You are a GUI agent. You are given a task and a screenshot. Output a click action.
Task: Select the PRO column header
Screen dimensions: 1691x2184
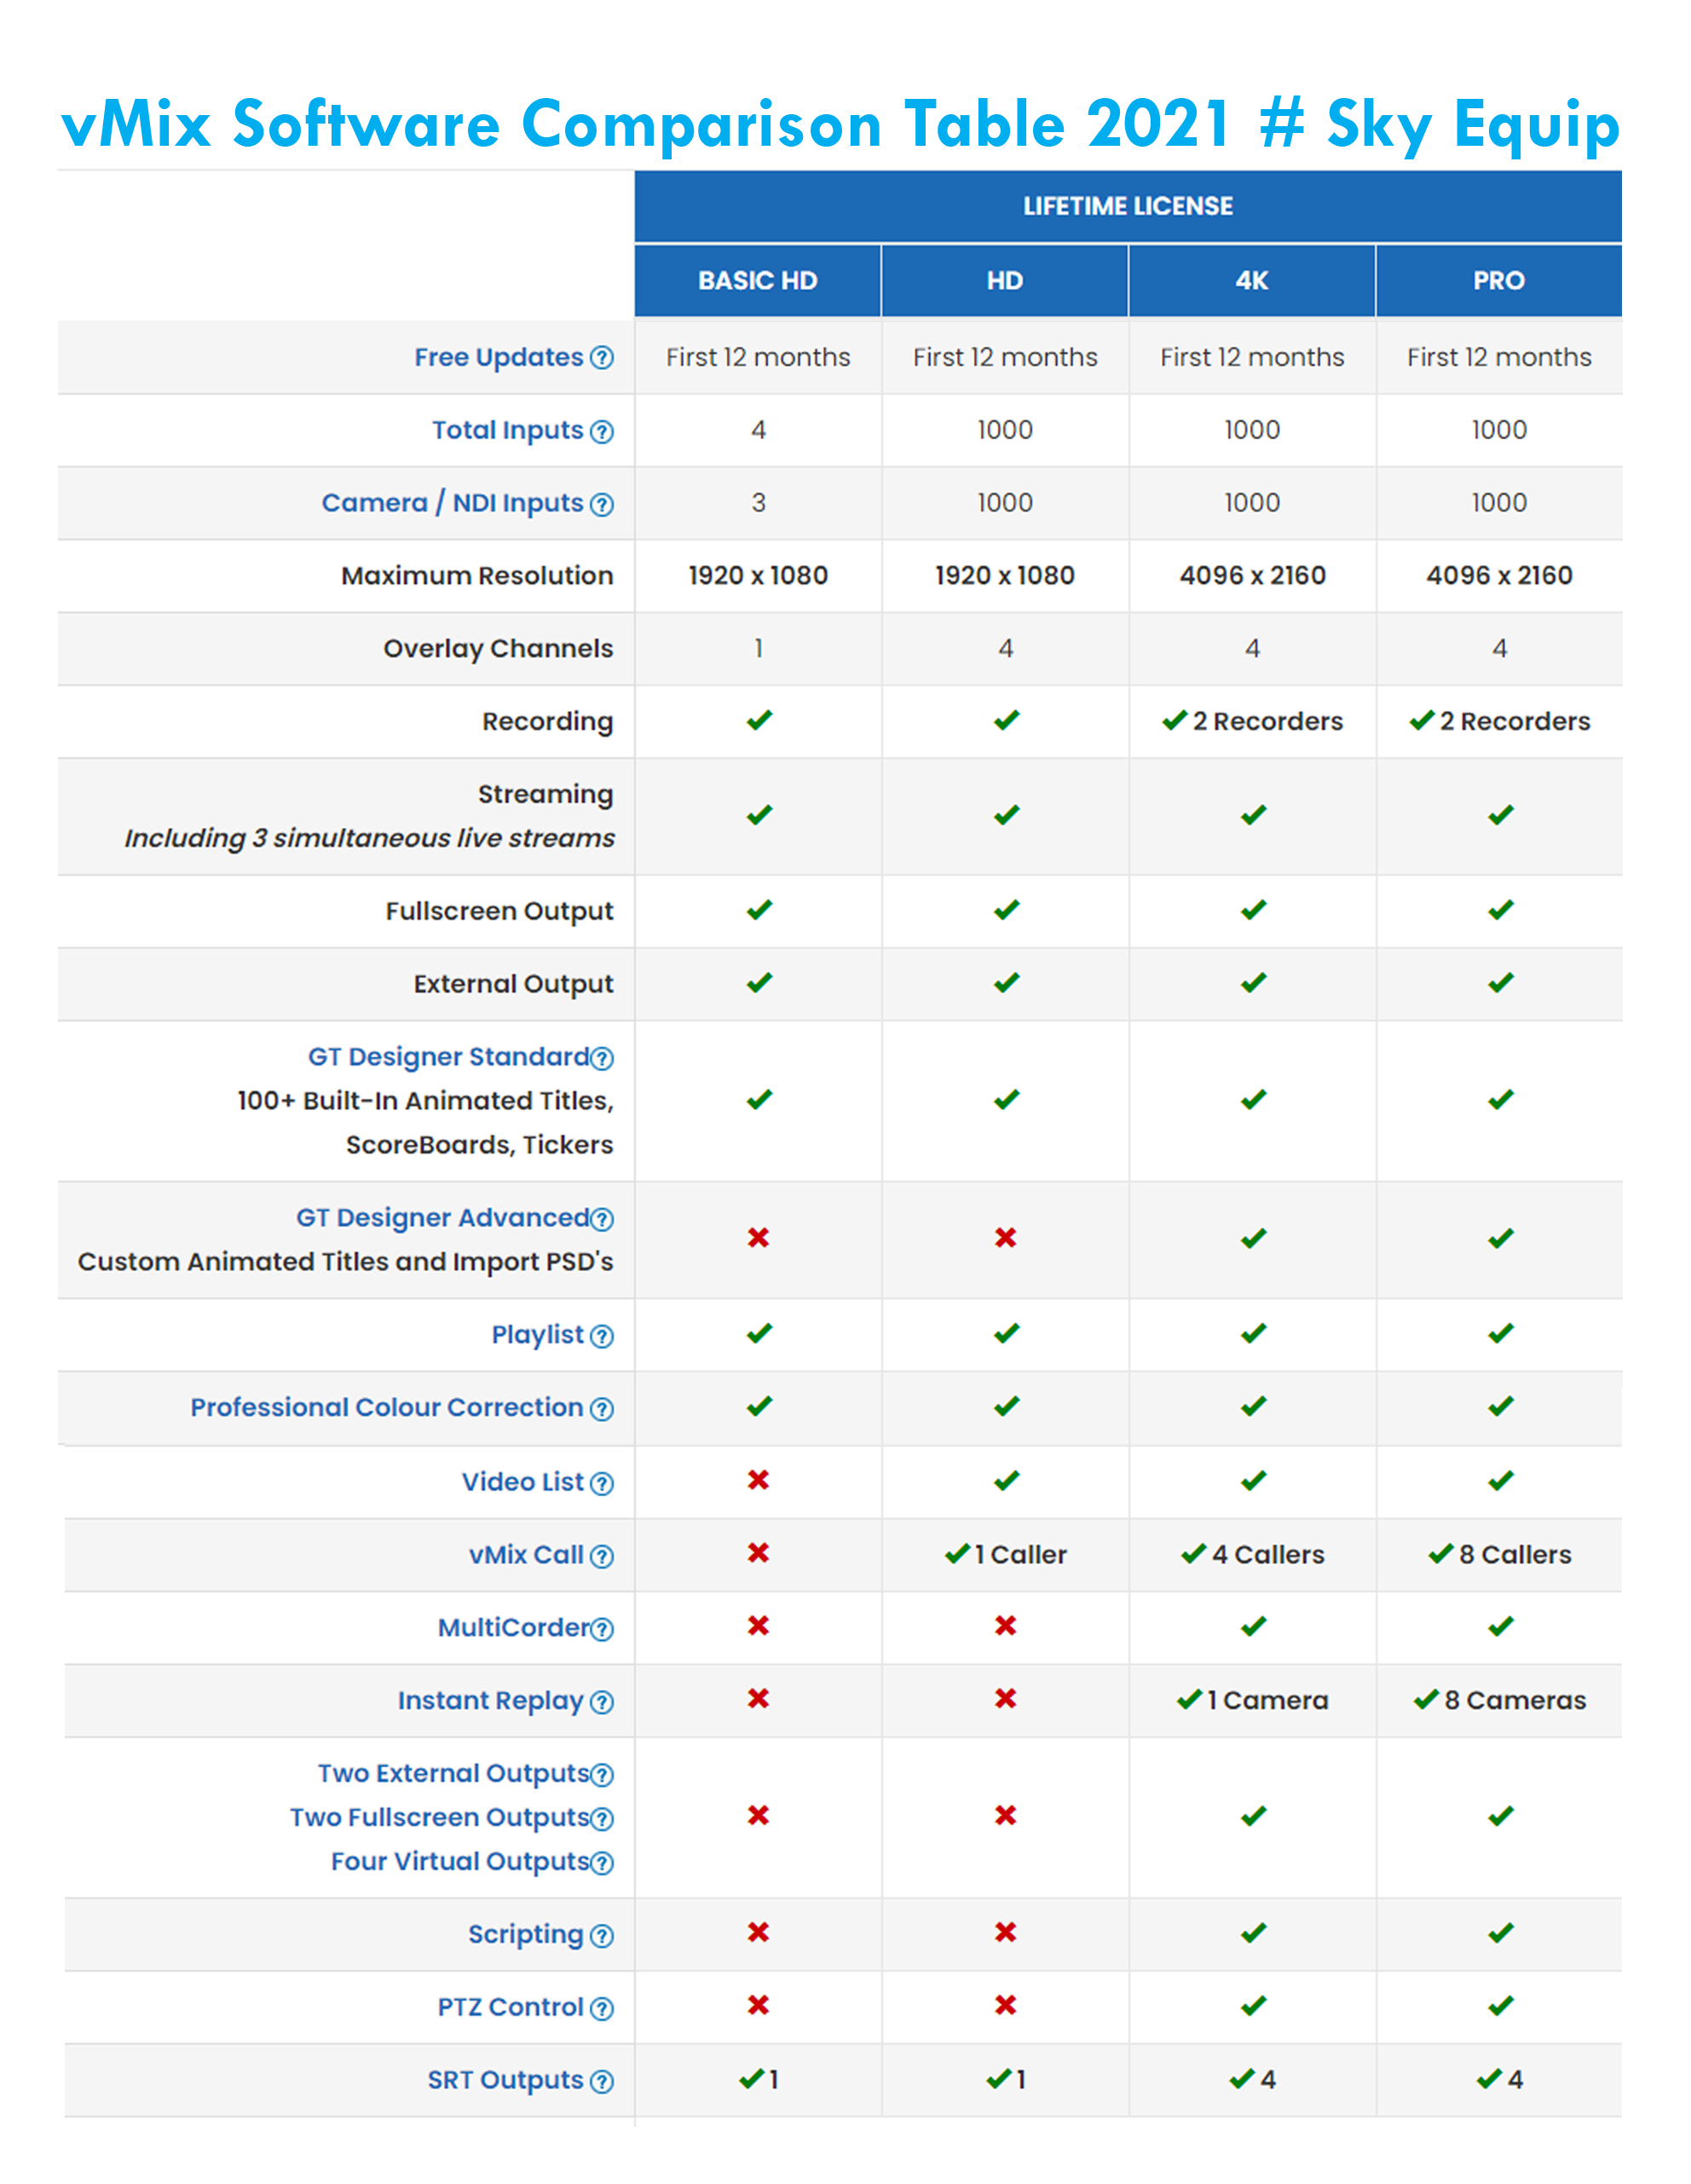pyautogui.click(x=1499, y=281)
